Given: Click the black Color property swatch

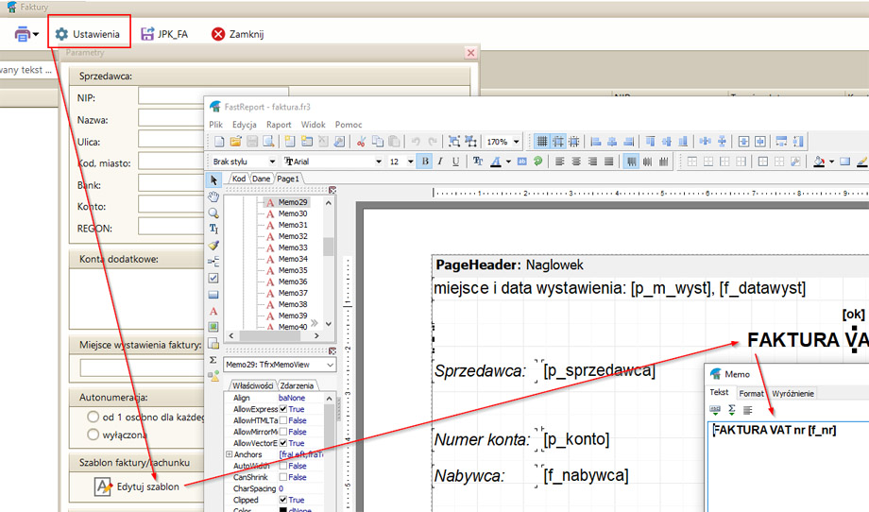Looking at the screenshot, I should (x=283, y=511).
